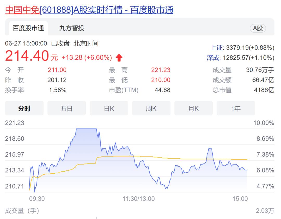Image resolution: width=281 pixels, height=219 pixels.
Task: Click the 市盈(TTM) value 44.68
Action: click(162, 90)
